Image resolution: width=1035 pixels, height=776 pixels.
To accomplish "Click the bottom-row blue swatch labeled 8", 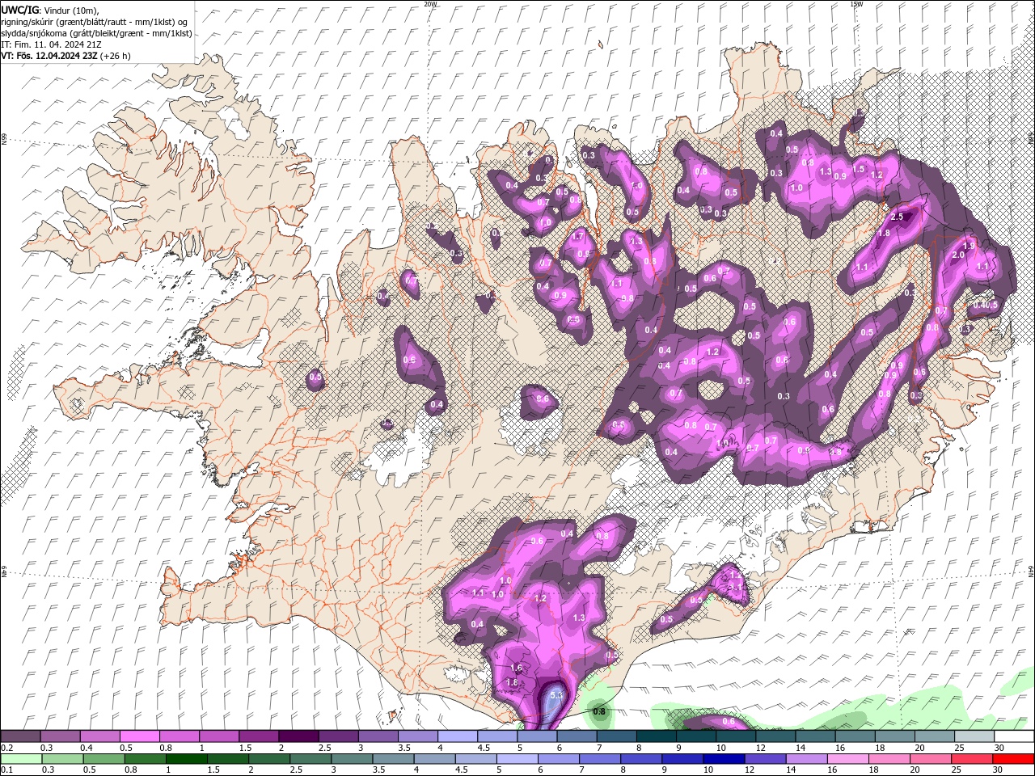I will coord(640,759).
